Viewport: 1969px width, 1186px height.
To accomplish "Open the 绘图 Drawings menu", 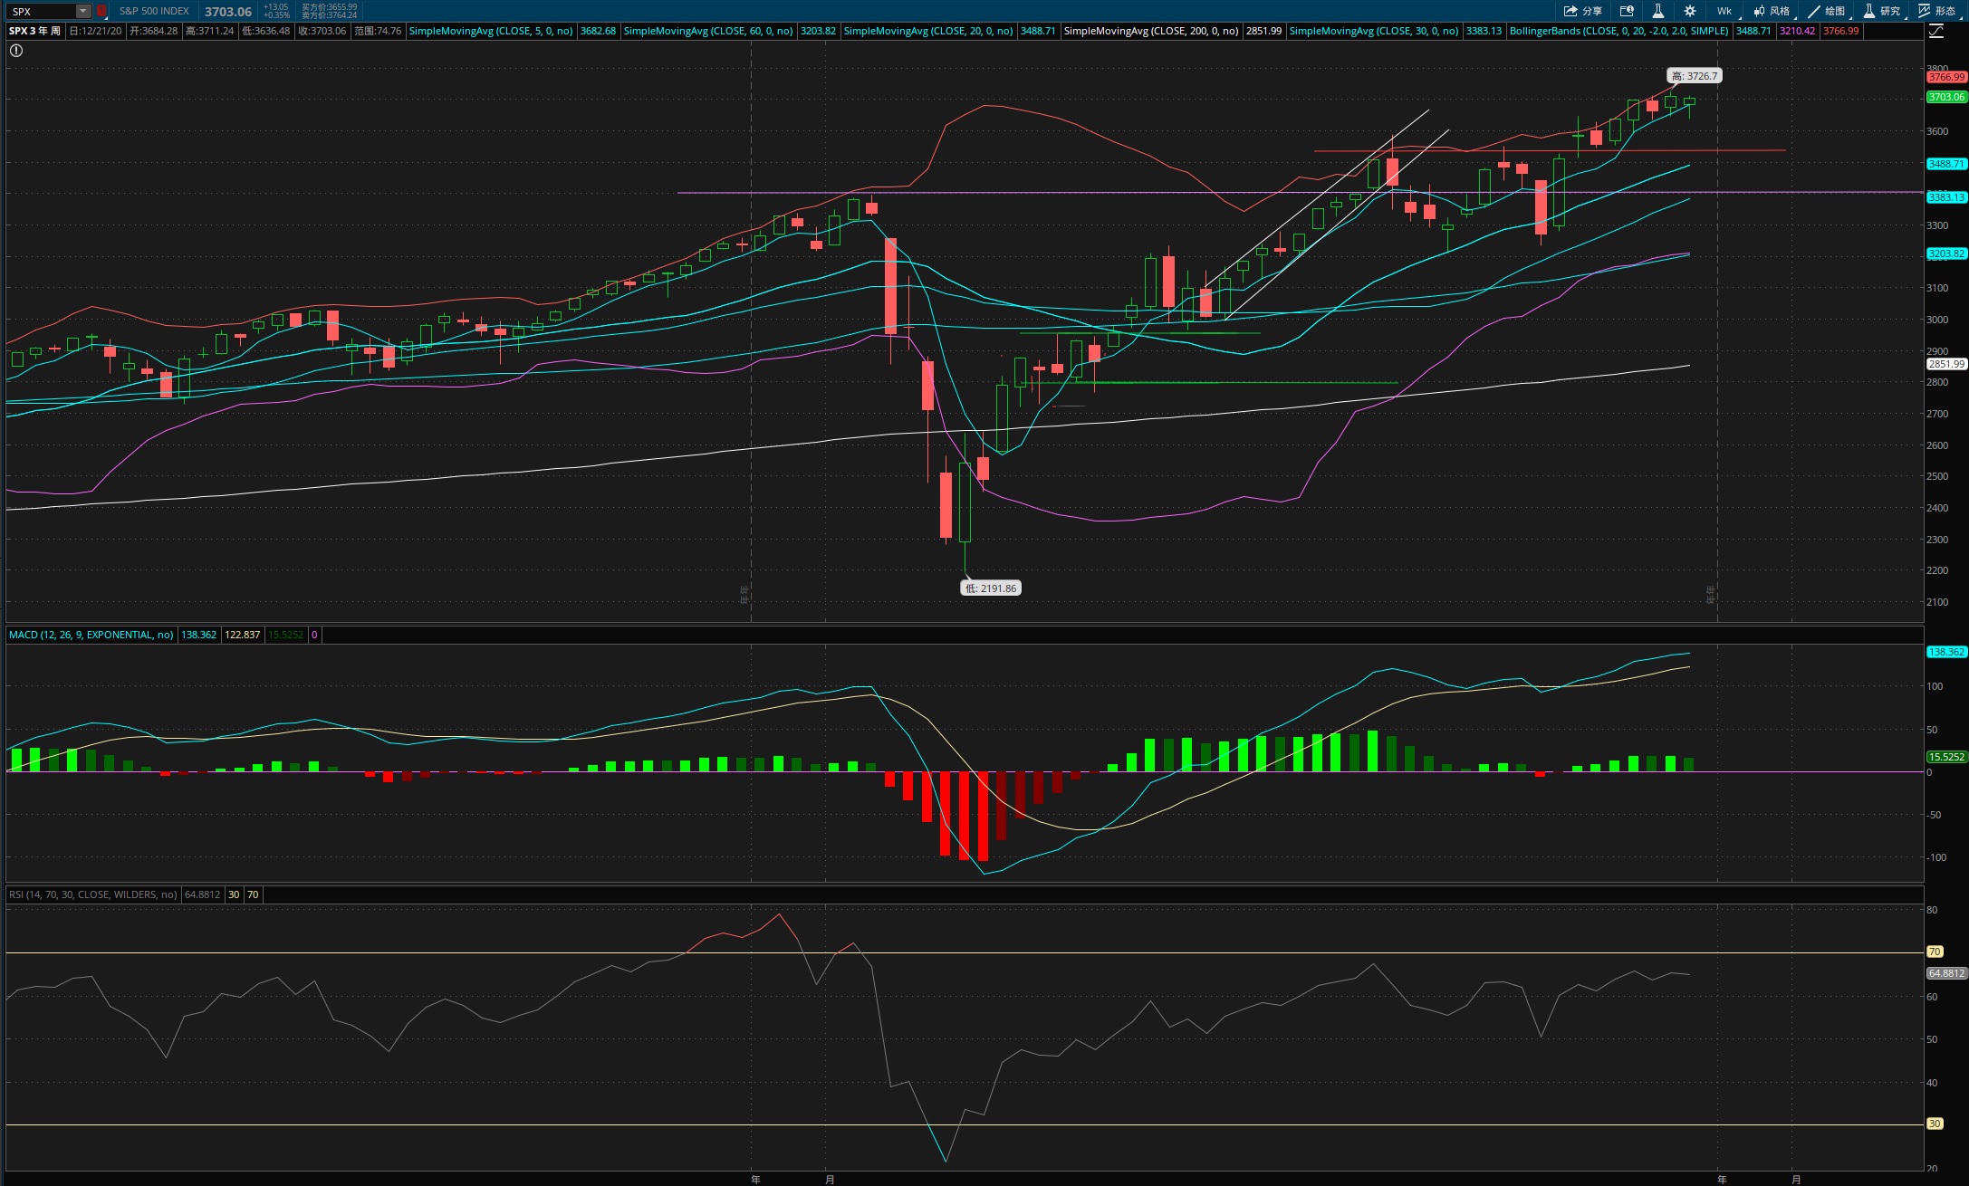I will coord(1826,11).
